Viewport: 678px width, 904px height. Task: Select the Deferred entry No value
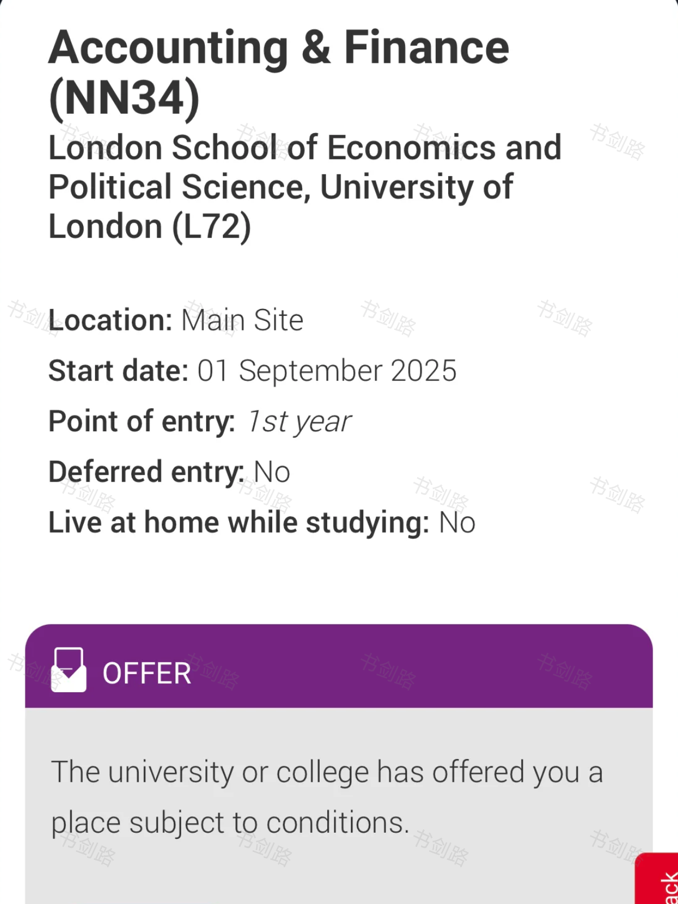tap(272, 472)
